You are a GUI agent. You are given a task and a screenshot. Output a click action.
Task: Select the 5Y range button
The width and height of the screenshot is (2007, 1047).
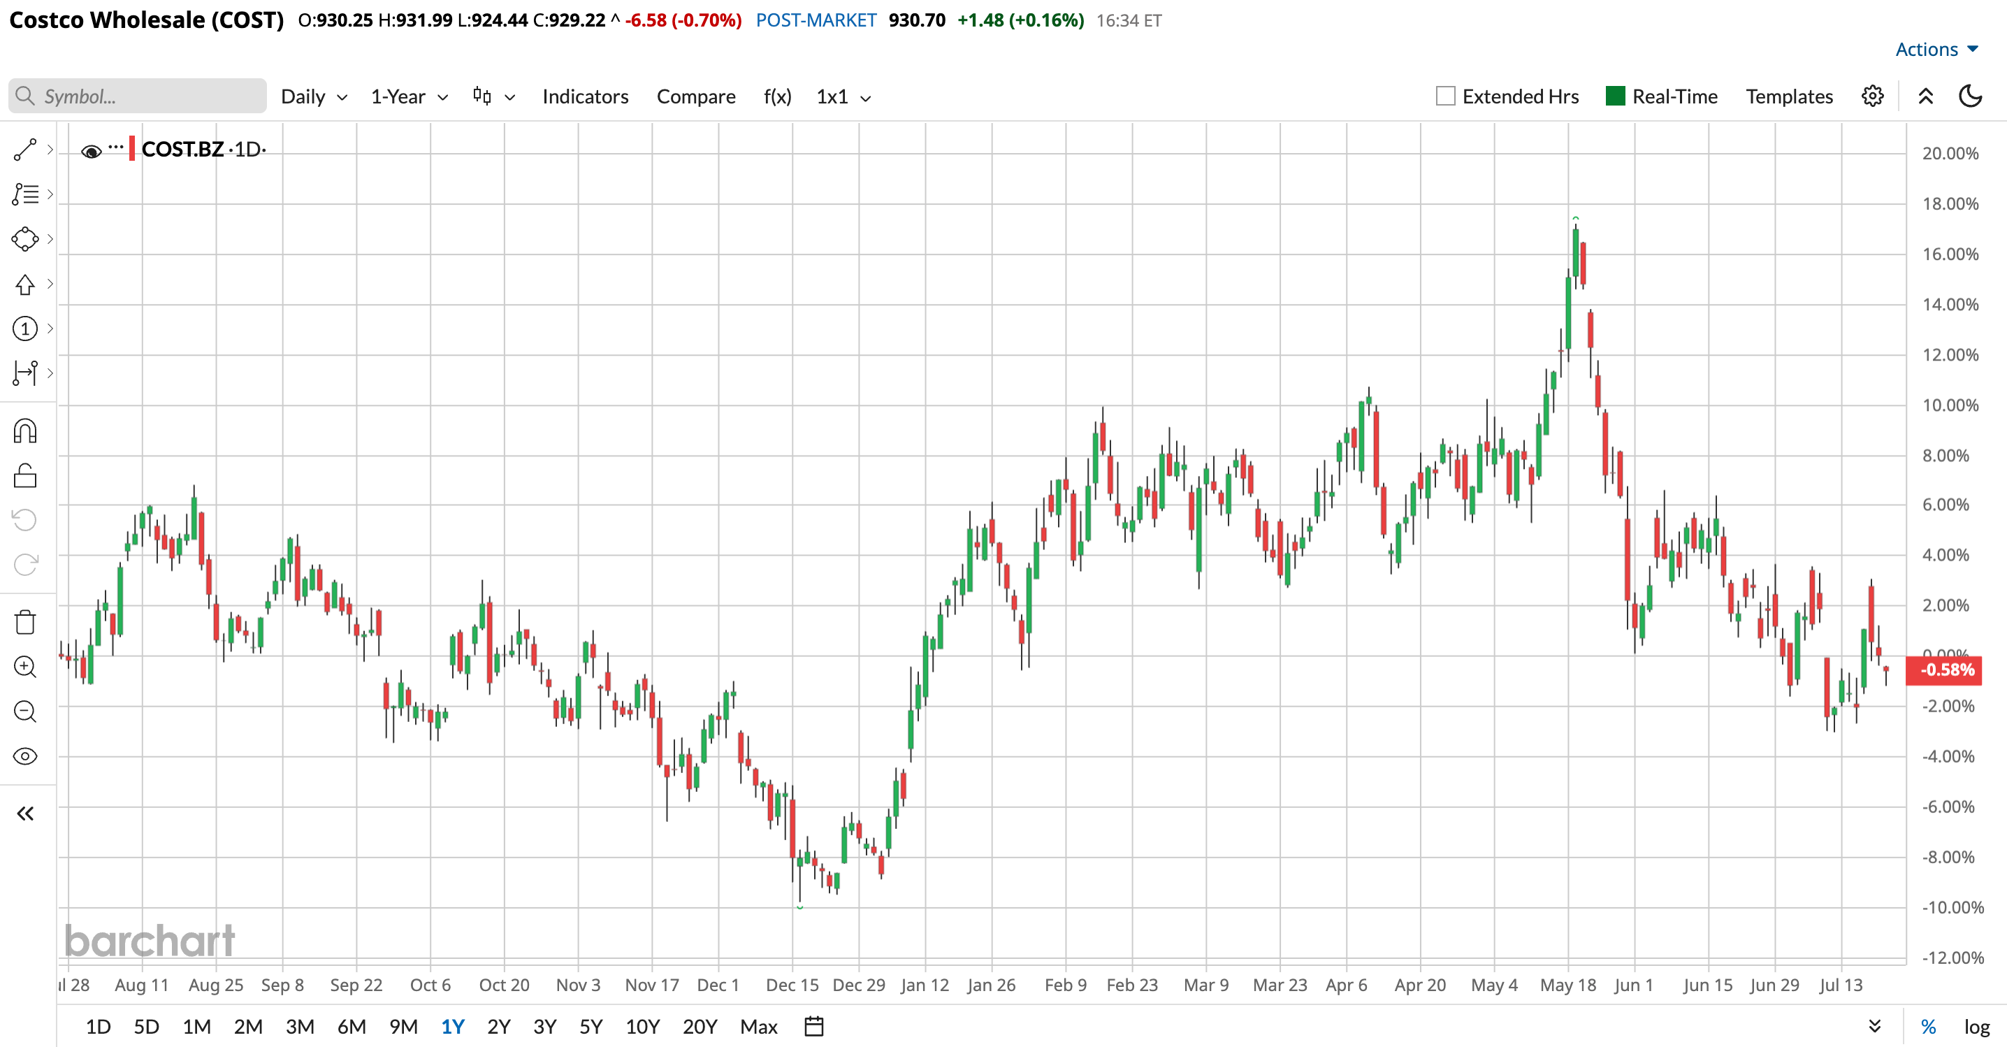590,1027
